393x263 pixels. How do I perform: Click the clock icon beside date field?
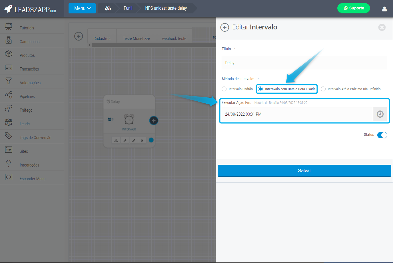(x=380, y=114)
